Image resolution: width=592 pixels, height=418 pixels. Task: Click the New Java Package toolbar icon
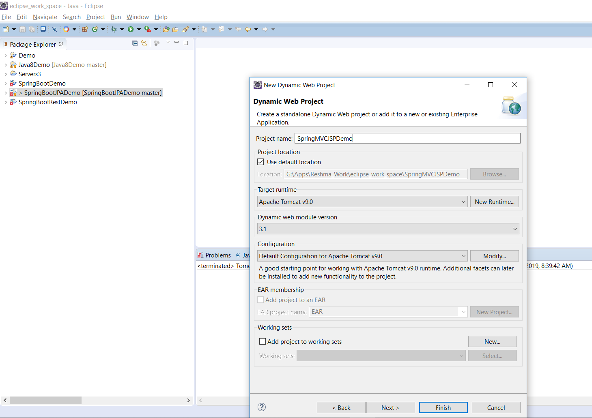tap(85, 29)
